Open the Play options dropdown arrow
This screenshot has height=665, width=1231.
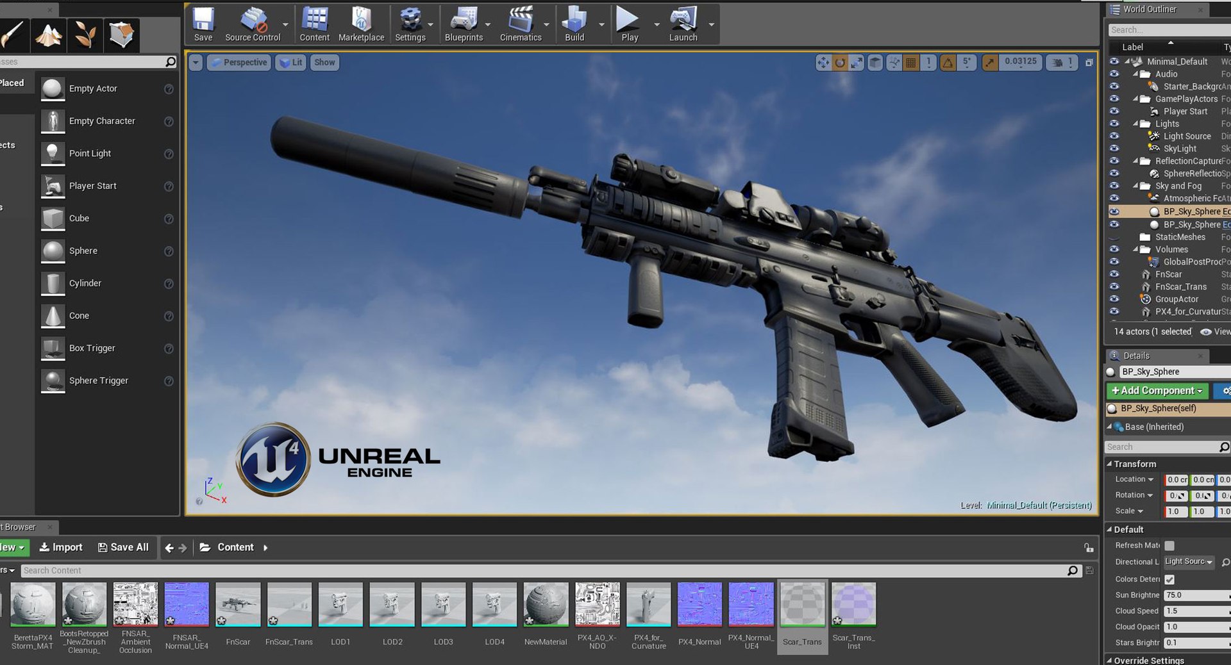[657, 25]
